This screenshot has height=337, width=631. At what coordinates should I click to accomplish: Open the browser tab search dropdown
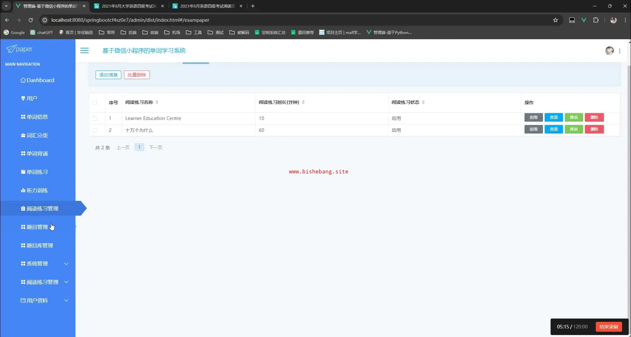tap(6, 6)
